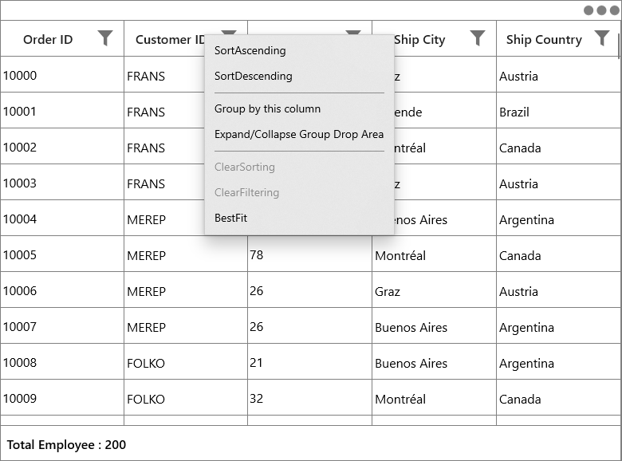Select order cell 10009

[62, 397]
